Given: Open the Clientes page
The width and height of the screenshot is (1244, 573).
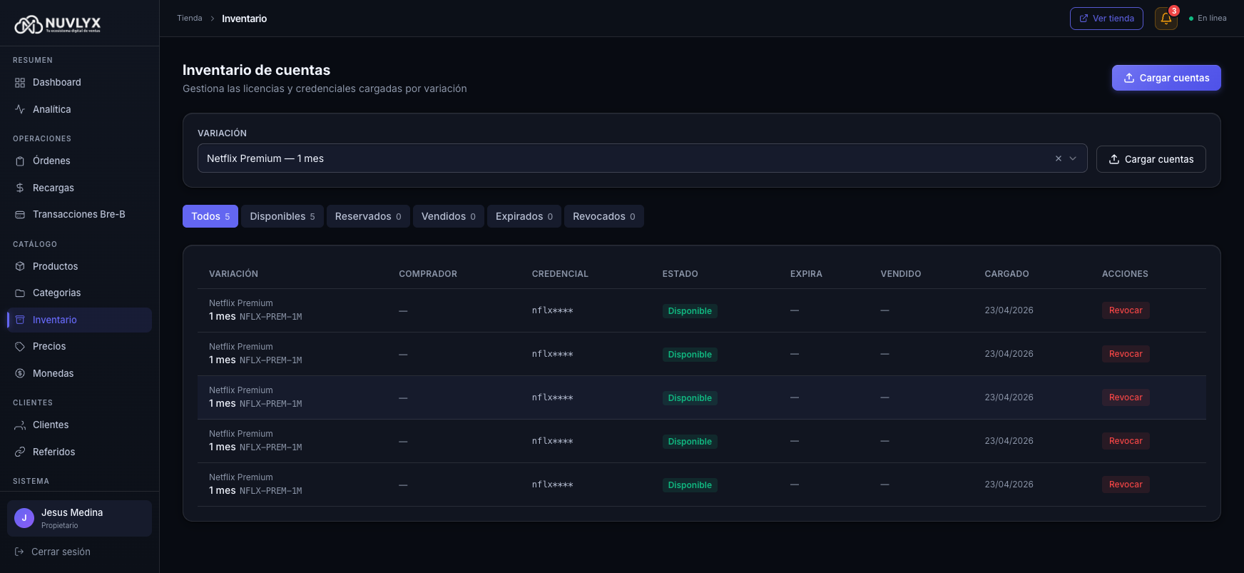Looking at the screenshot, I should pos(79,425).
